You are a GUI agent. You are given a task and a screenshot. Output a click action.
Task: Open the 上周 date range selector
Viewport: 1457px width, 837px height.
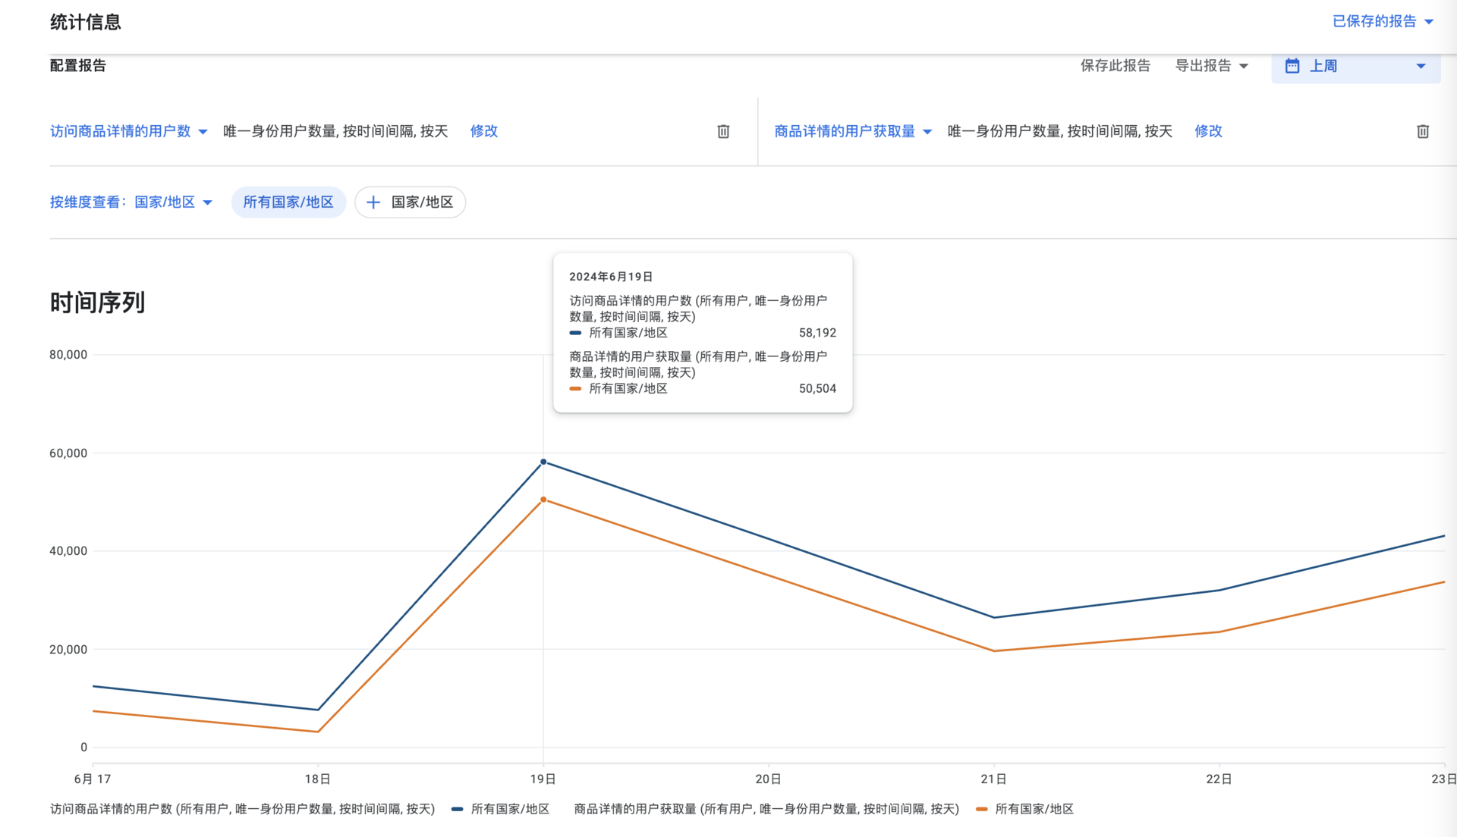pos(1355,66)
